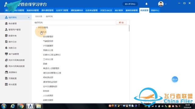Open the Windows Start menu
195x109 pixels.
pyautogui.click(x=4, y=106)
